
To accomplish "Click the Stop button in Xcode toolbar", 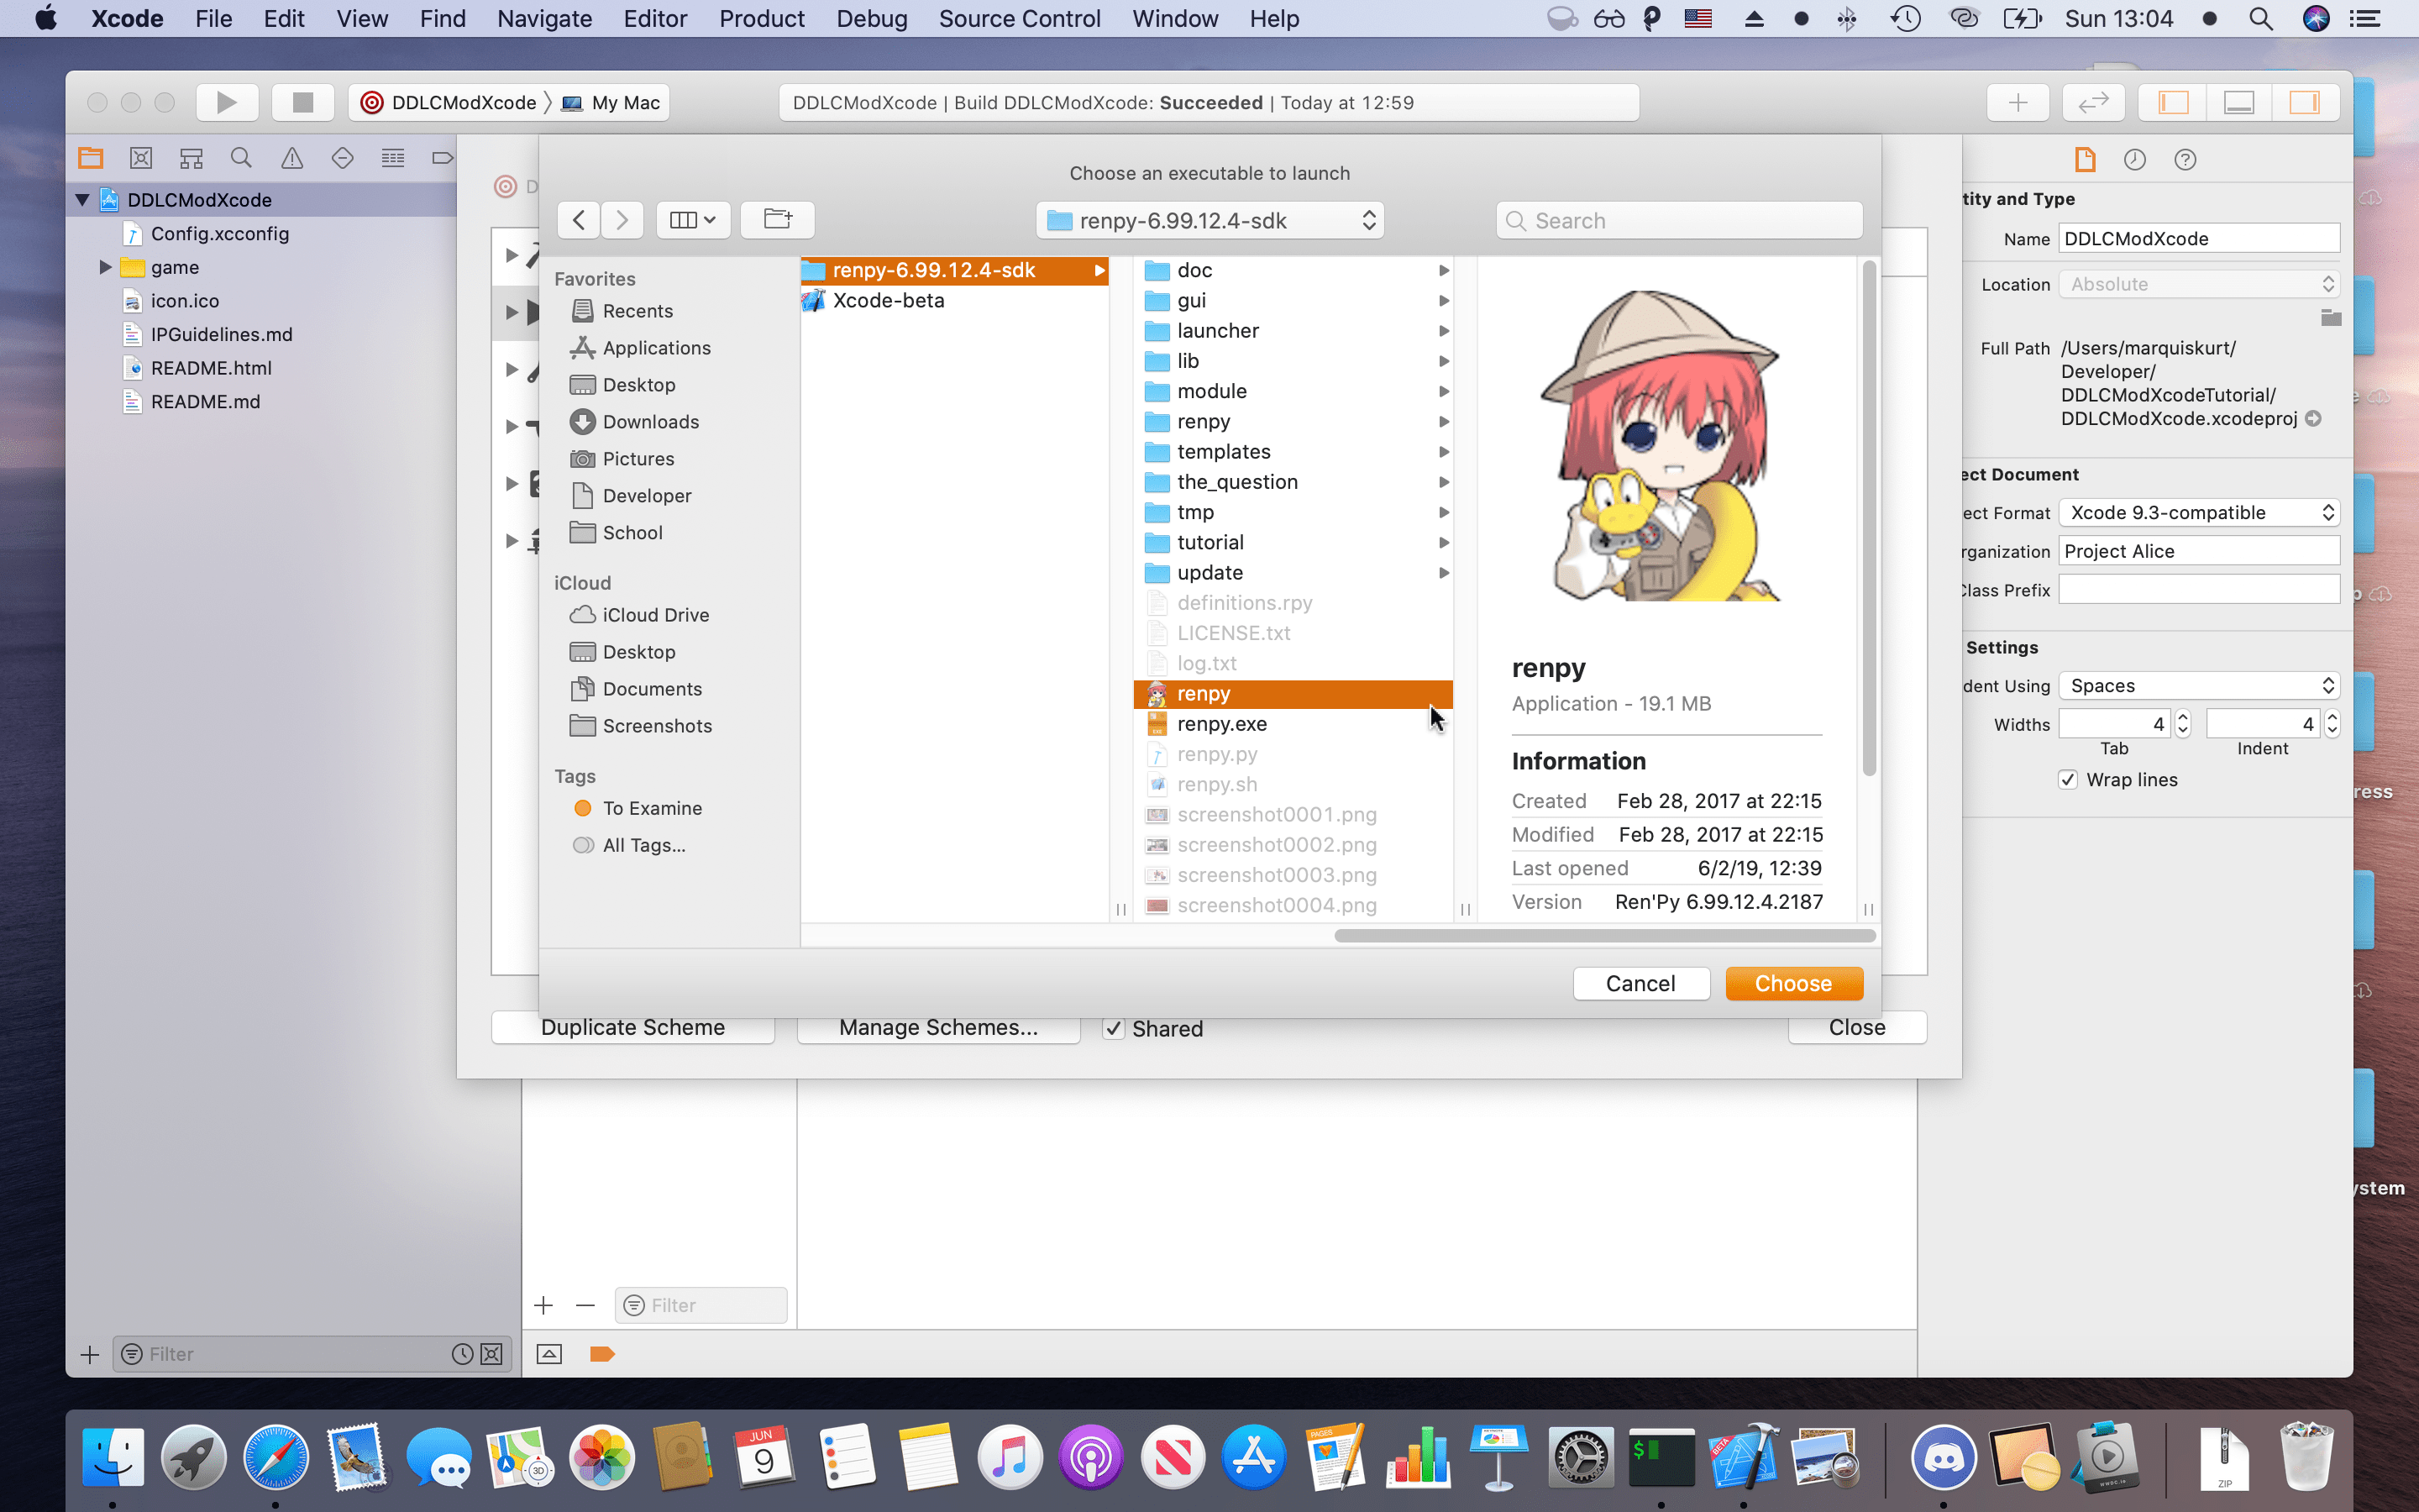I will tap(302, 102).
